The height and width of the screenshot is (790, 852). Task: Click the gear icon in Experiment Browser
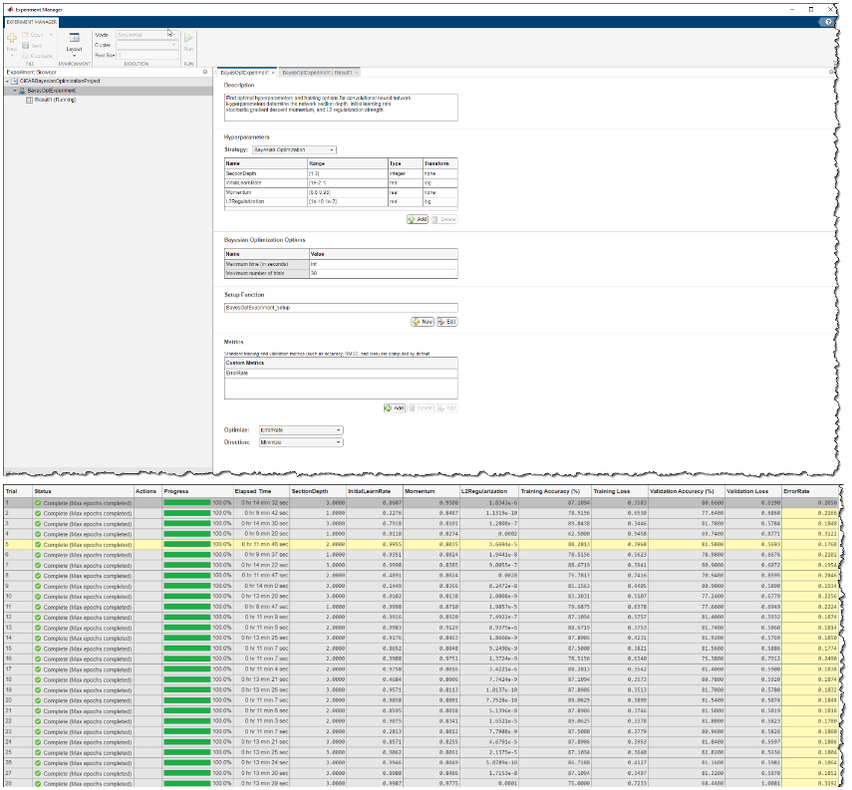[207, 70]
